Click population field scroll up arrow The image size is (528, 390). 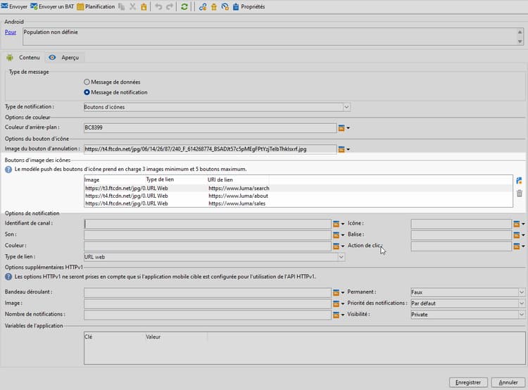point(520,32)
